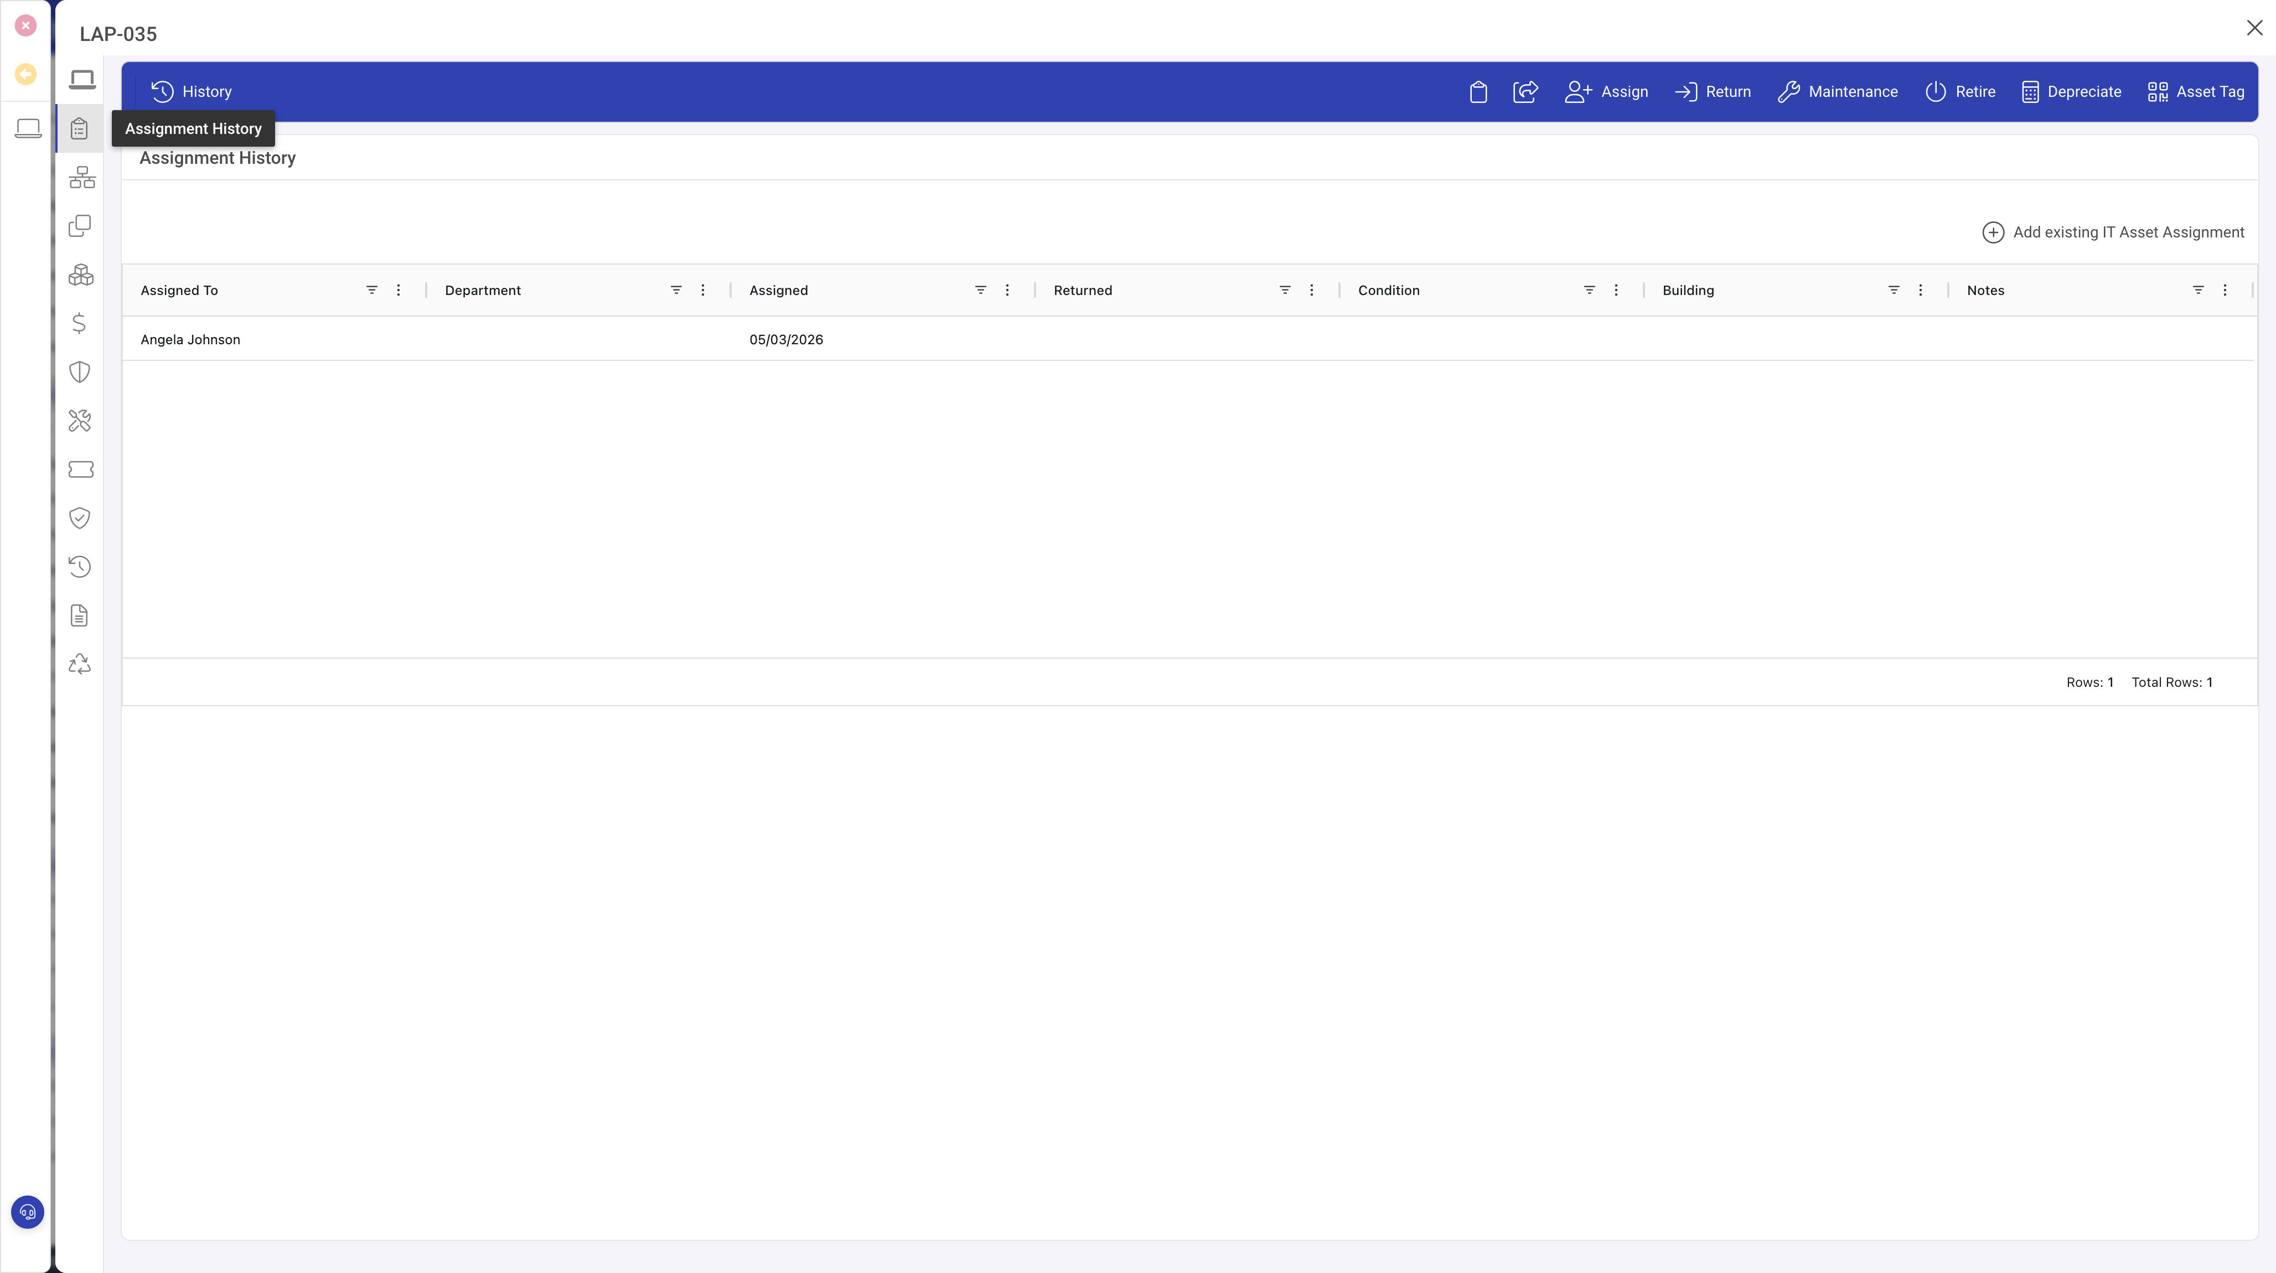Open the Assign action in the toolbar
Screen dimensions: 2276x1273
click(x=1606, y=92)
